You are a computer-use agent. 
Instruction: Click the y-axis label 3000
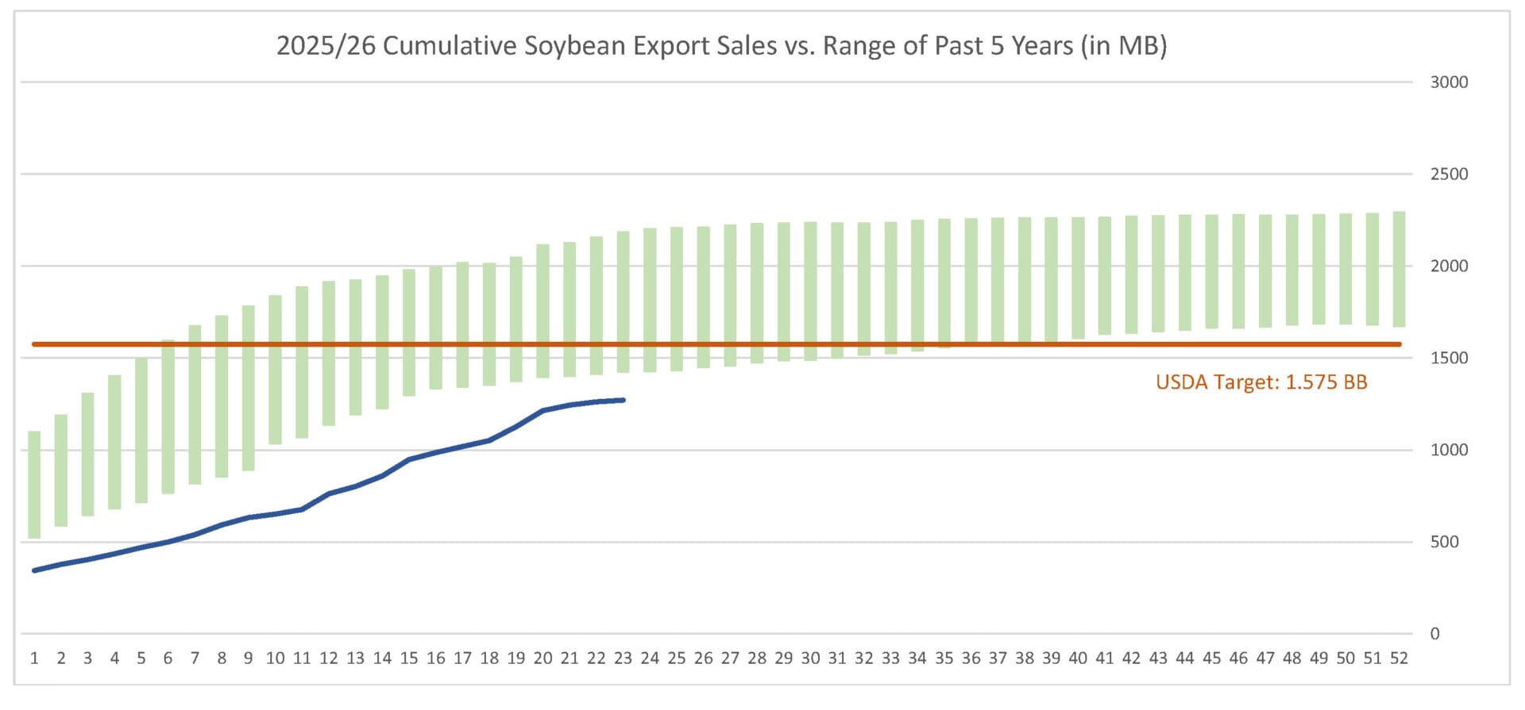point(1448,83)
